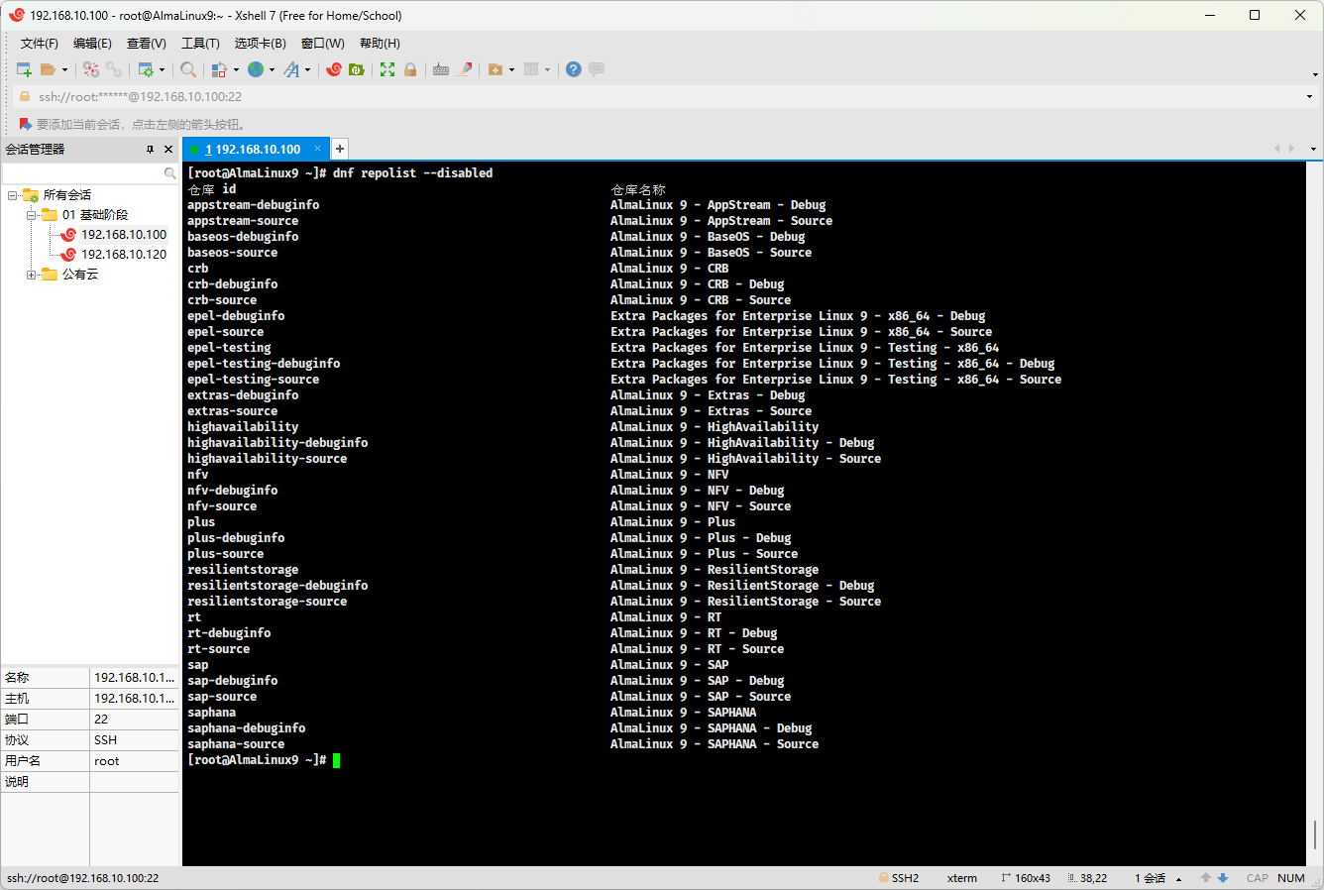The width and height of the screenshot is (1324, 890).
Task: Open the 选项卡(B) menu
Action: coord(260,44)
